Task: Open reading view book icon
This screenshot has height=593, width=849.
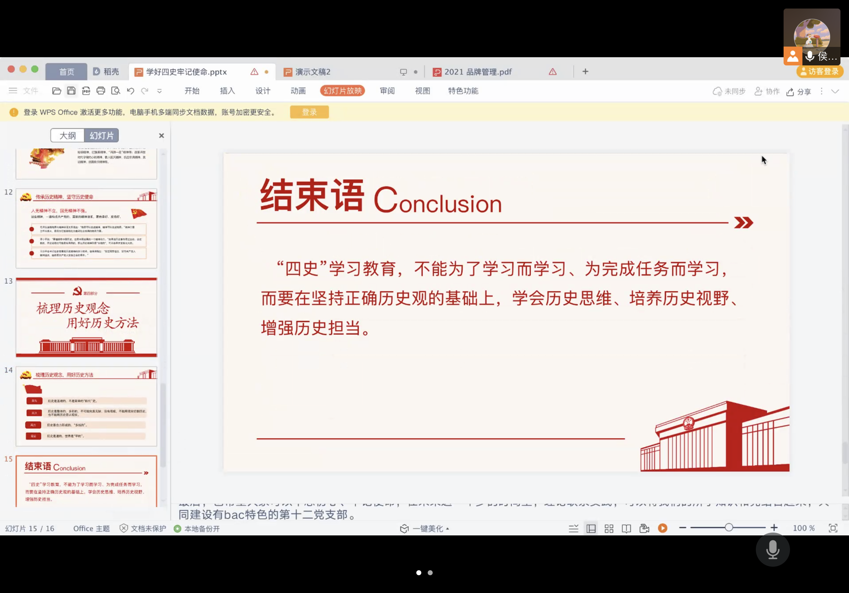Action: 626,529
